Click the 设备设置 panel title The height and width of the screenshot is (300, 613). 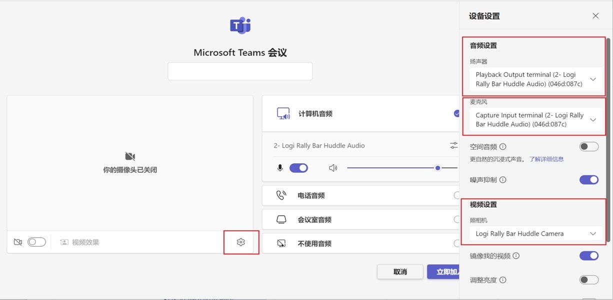click(484, 16)
